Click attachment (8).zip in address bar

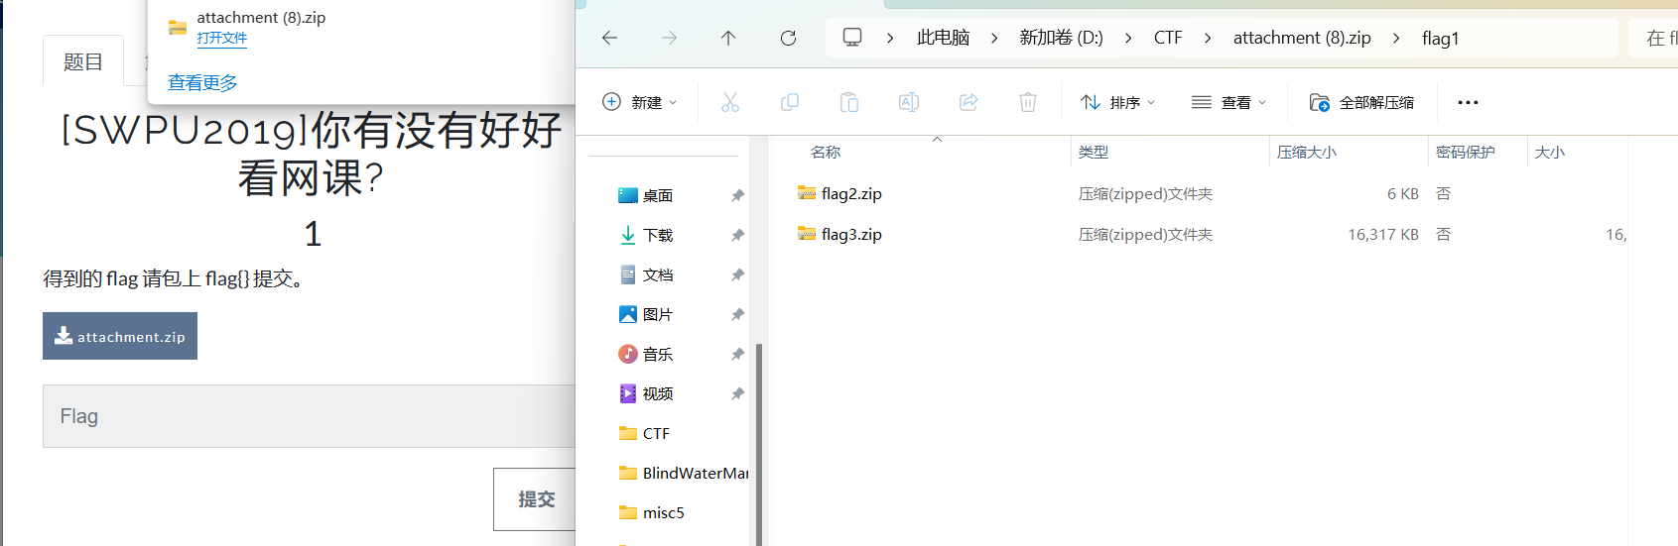1302,38
